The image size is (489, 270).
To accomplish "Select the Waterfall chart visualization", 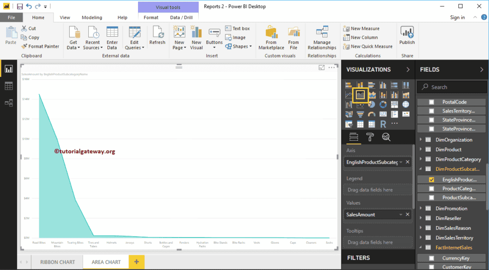I will click(x=349, y=104).
